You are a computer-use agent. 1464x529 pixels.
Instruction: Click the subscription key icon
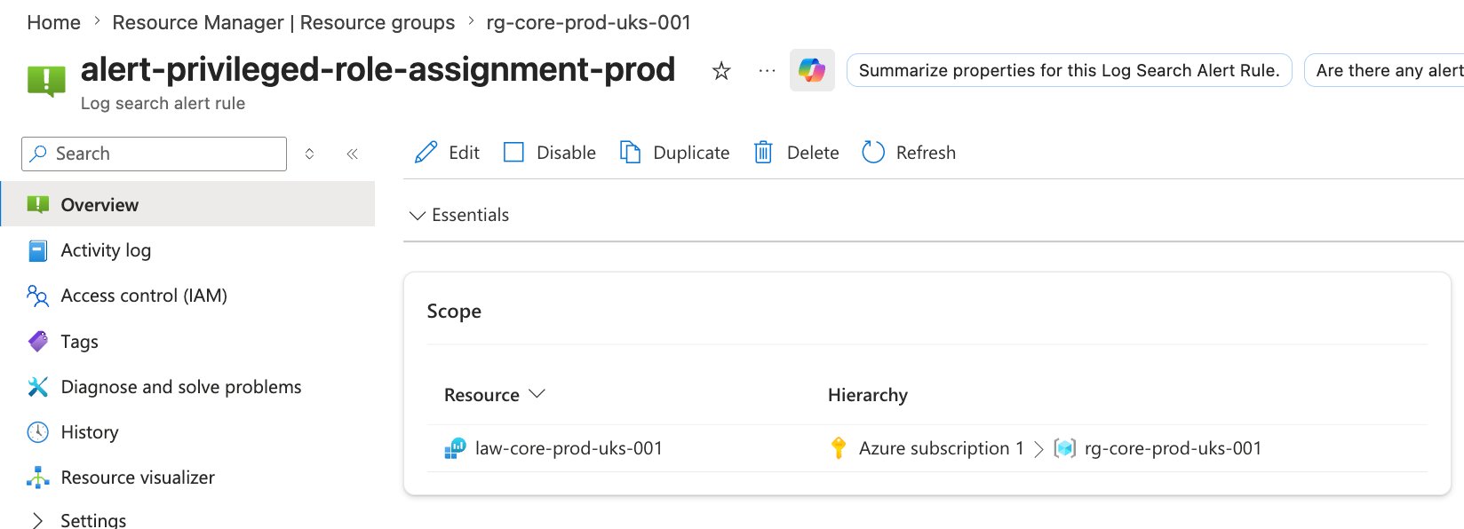pyautogui.click(x=838, y=448)
